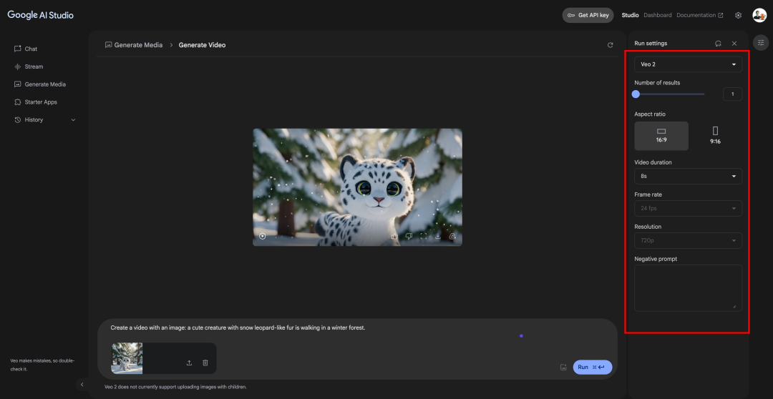Open the Video duration dropdown
The width and height of the screenshot is (773, 399).
[x=689, y=177]
